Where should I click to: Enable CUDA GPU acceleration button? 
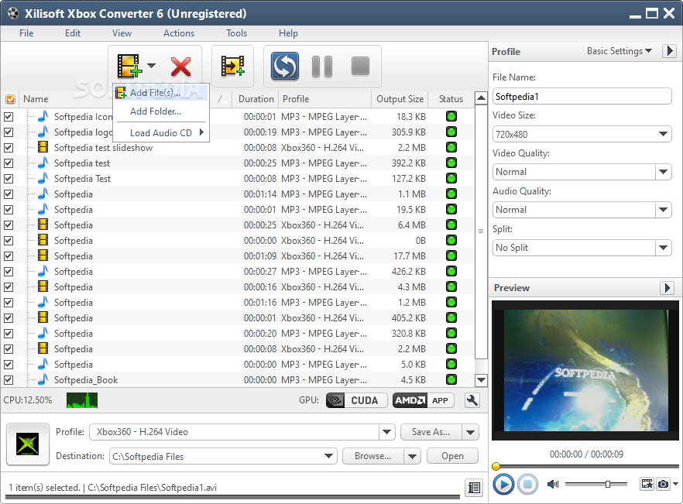click(x=356, y=400)
